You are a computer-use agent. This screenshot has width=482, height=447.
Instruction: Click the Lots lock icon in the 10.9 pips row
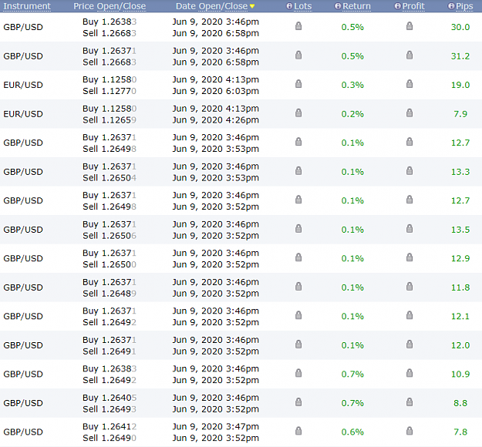(x=298, y=373)
